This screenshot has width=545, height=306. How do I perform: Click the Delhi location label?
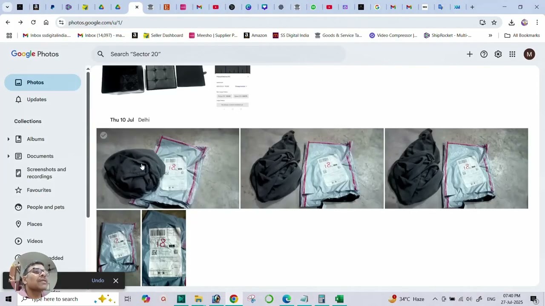(x=144, y=120)
